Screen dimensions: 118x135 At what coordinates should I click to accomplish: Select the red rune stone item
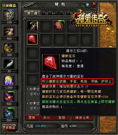pyautogui.click(x=59, y=26)
